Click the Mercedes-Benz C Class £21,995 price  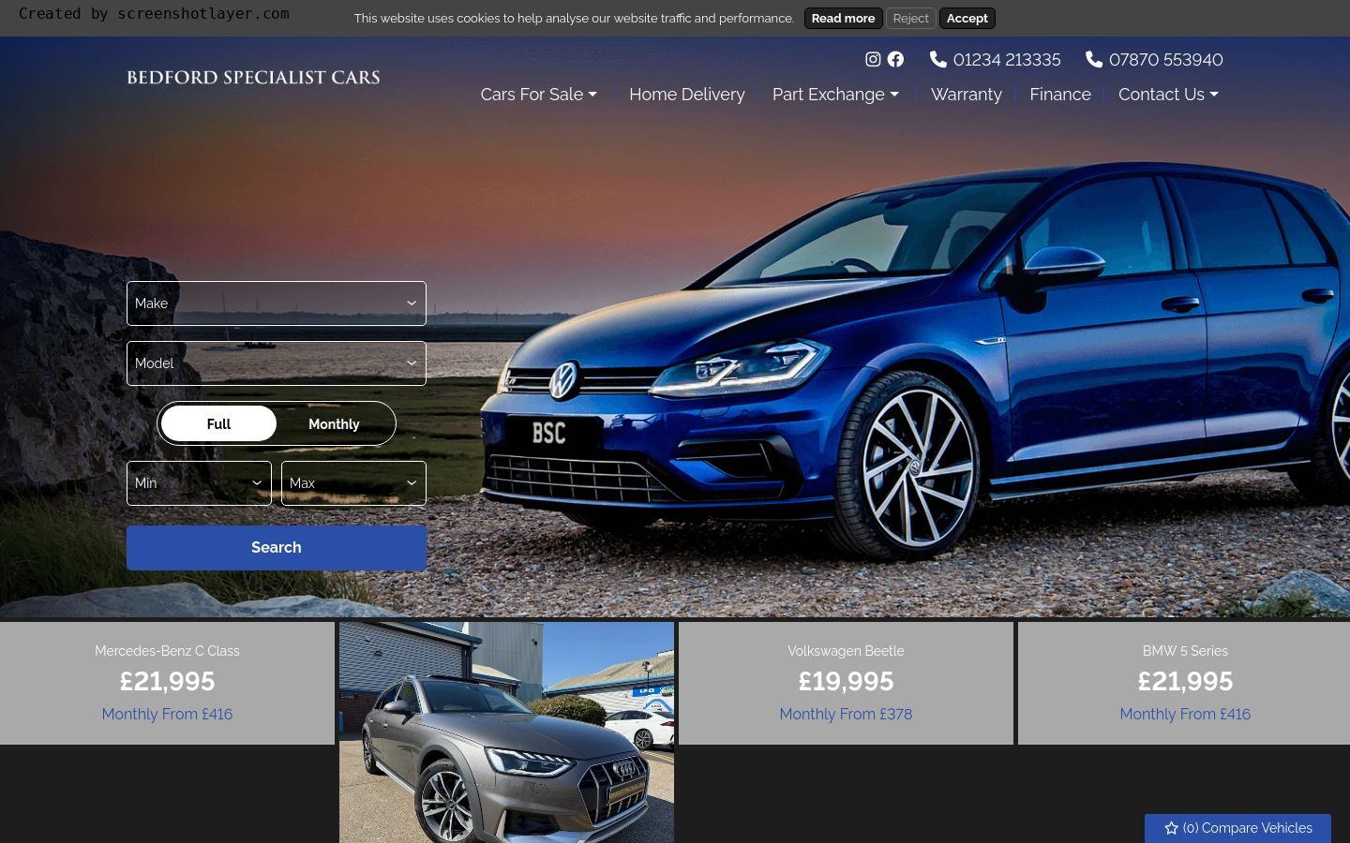(167, 681)
